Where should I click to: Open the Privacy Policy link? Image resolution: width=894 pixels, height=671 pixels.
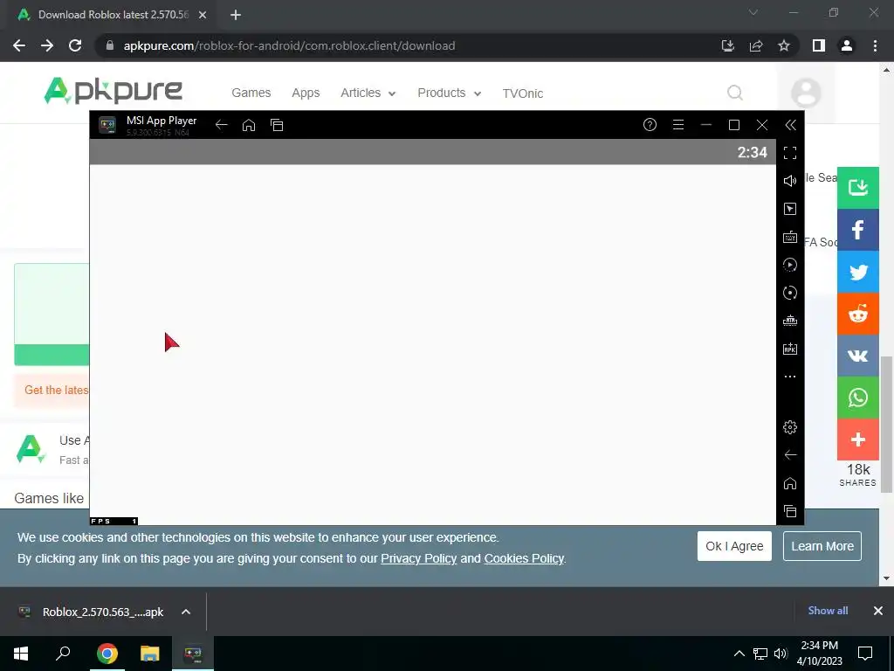pos(418,558)
